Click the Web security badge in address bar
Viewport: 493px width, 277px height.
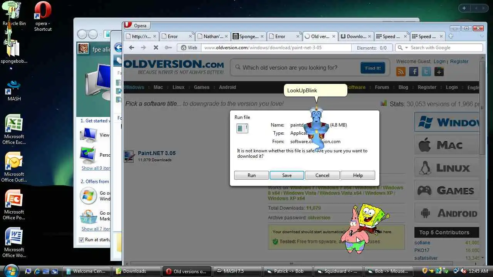[189, 48]
